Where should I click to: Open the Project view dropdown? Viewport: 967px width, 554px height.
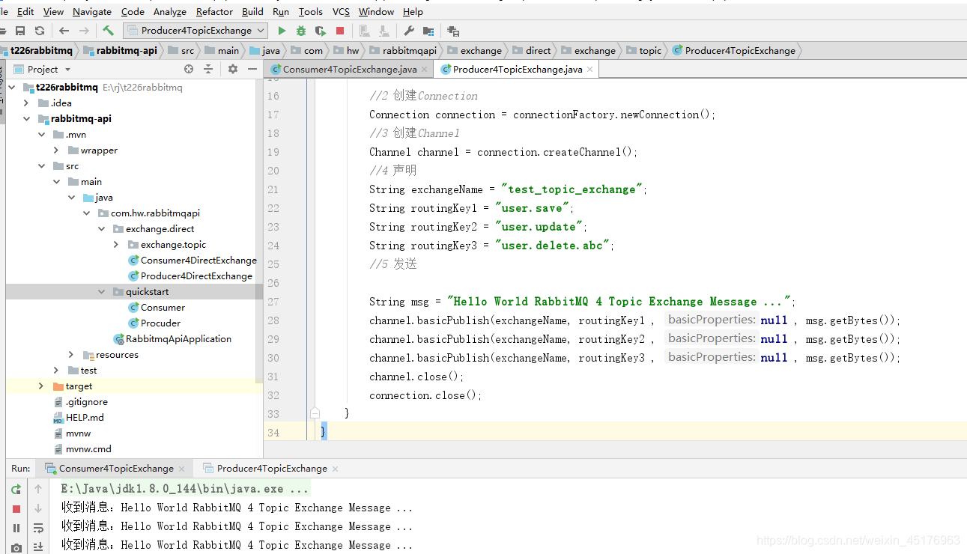click(x=67, y=70)
